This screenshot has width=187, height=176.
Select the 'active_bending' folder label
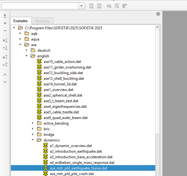pos(56,123)
